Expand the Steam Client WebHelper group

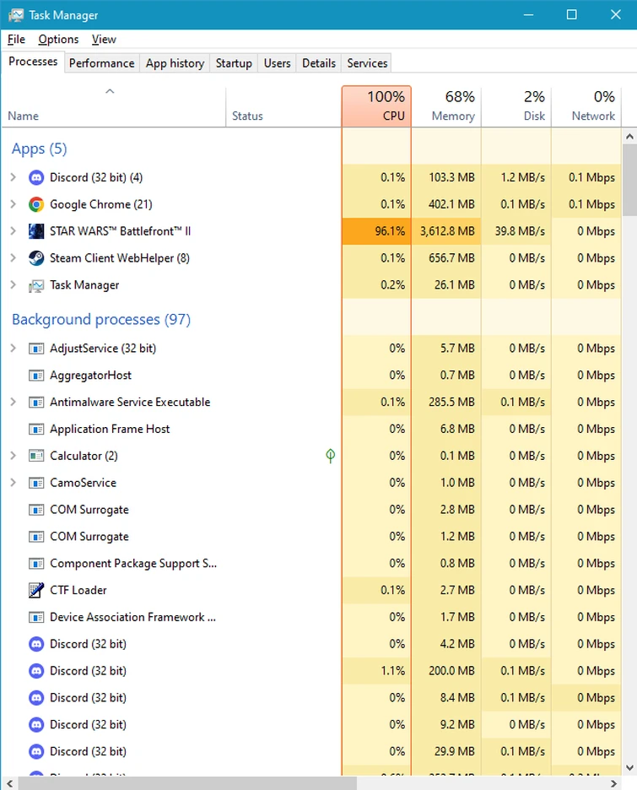pyautogui.click(x=13, y=258)
